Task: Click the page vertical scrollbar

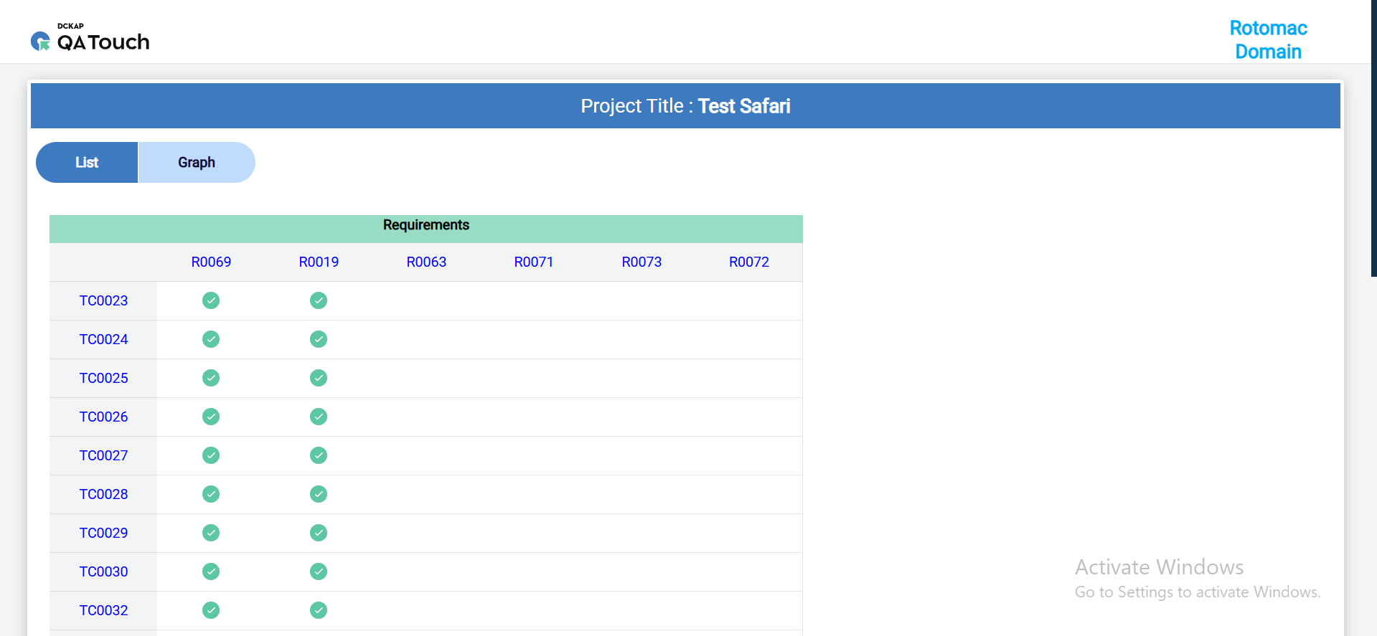Action: (x=1373, y=143)
